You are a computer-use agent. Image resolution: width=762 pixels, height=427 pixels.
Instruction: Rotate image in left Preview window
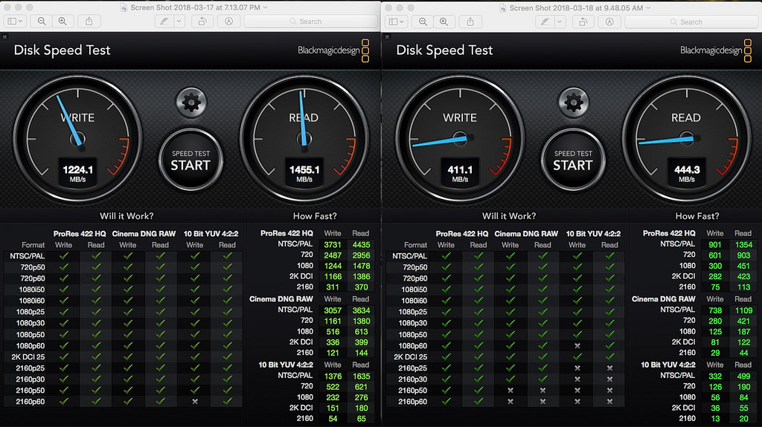(x=202, y=22)
